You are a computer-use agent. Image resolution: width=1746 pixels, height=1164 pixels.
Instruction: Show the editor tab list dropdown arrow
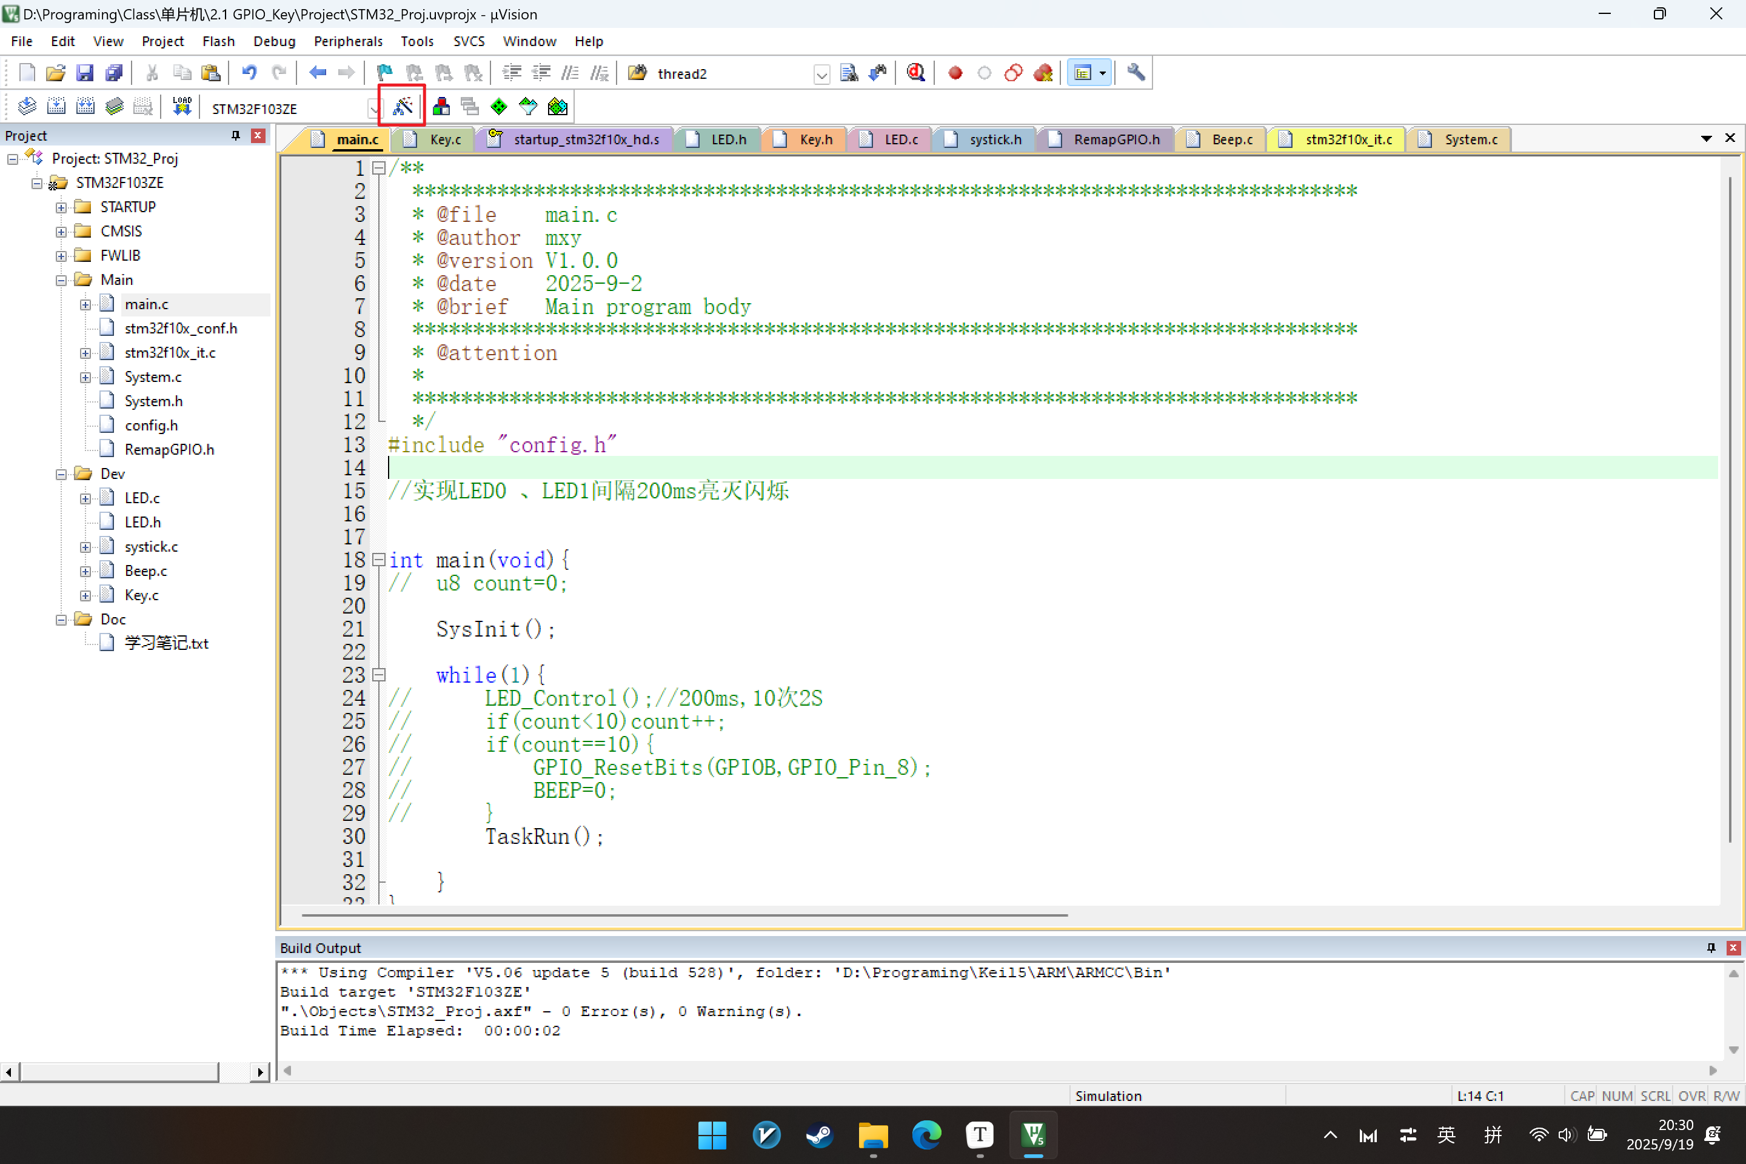pos(1706,139)
